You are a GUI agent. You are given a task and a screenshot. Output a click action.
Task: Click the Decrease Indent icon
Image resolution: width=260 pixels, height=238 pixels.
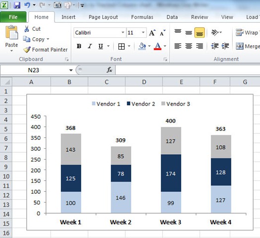(215, 46)
